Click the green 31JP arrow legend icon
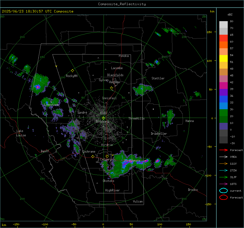Viewport: 244px width, 228px height. tap(223, 177)
